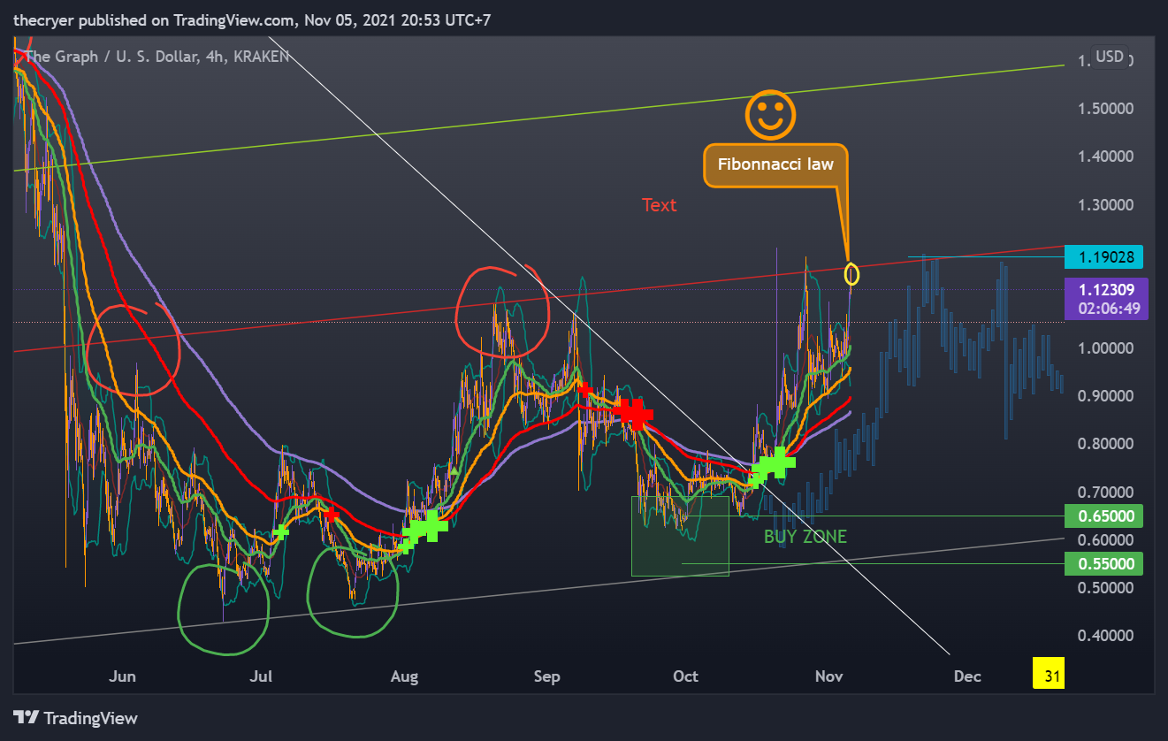Click the green 0.55000 price label

[x=1104, y=563]
